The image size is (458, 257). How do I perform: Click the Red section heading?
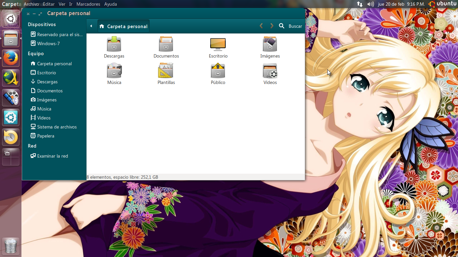point(32,146)
